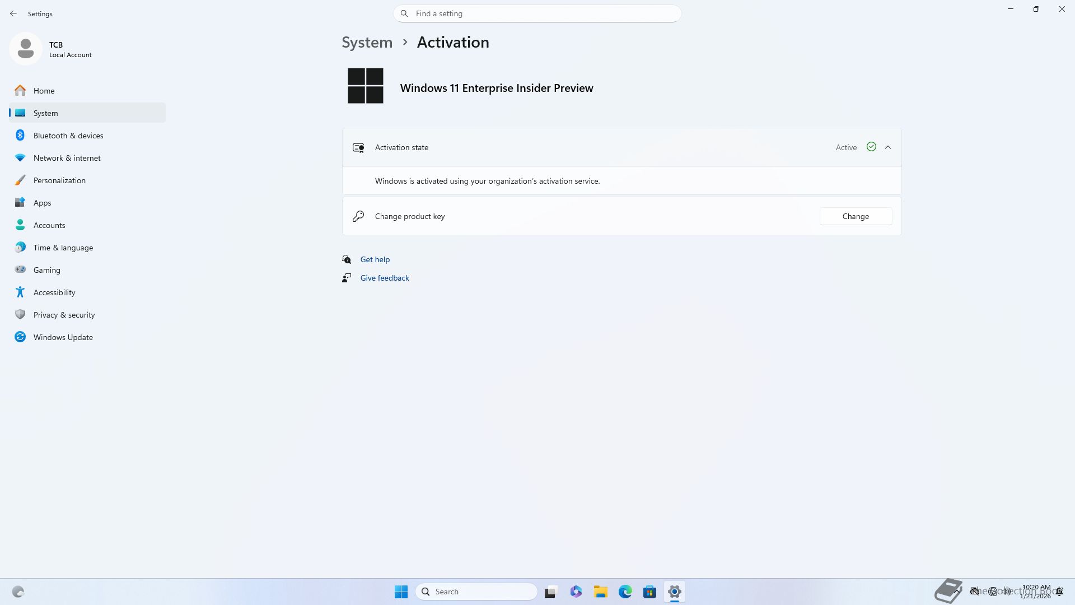Open Time & language settings
The width and height of the screenshot is (1075, 605).
(x=63, y=248)
